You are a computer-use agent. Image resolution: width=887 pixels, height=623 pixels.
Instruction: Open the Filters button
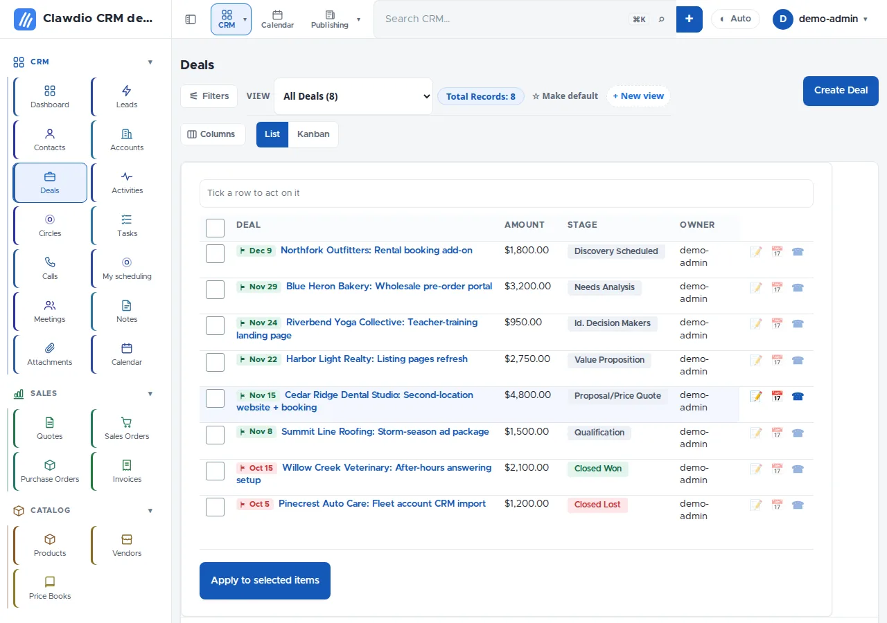[209, 96]
